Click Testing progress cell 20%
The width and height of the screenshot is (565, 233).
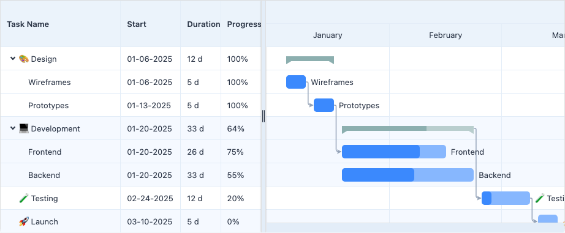pyautogui.click(x=241, y=198)
